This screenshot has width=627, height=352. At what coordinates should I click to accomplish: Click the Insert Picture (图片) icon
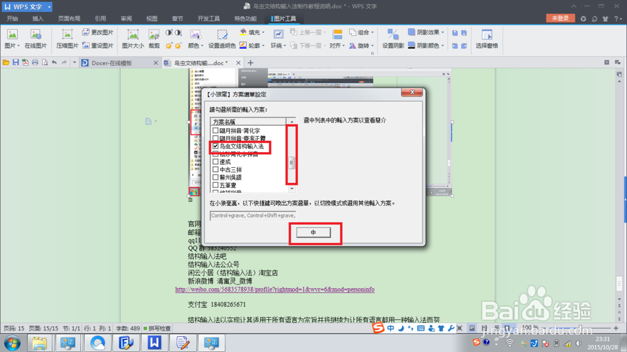coord(12,34)
